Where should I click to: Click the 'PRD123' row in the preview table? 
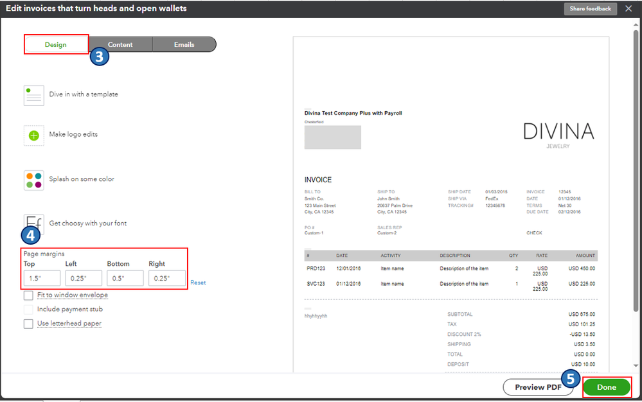click(450, 271)
